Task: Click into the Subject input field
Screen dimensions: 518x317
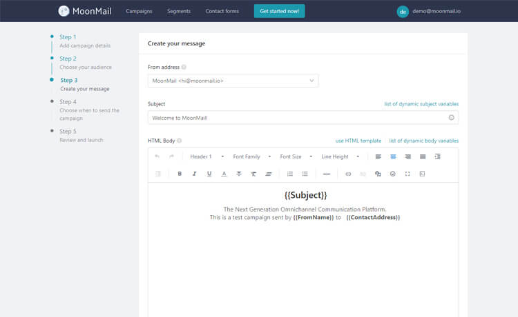Action: (303, 118)
